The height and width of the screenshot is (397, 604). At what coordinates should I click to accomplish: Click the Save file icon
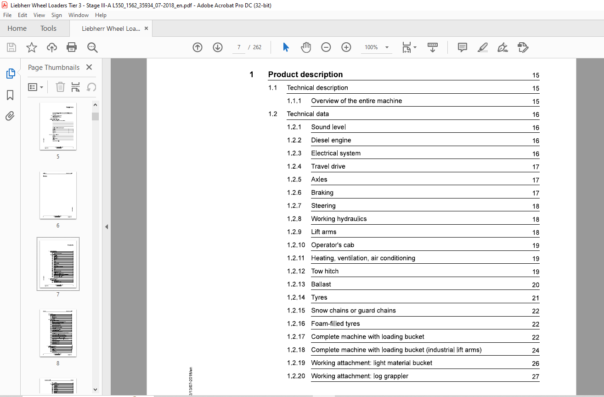click(x=11, y=47)
